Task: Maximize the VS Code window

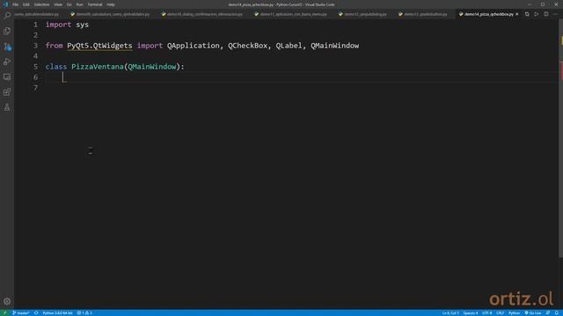Action: (x=543, y=4)
